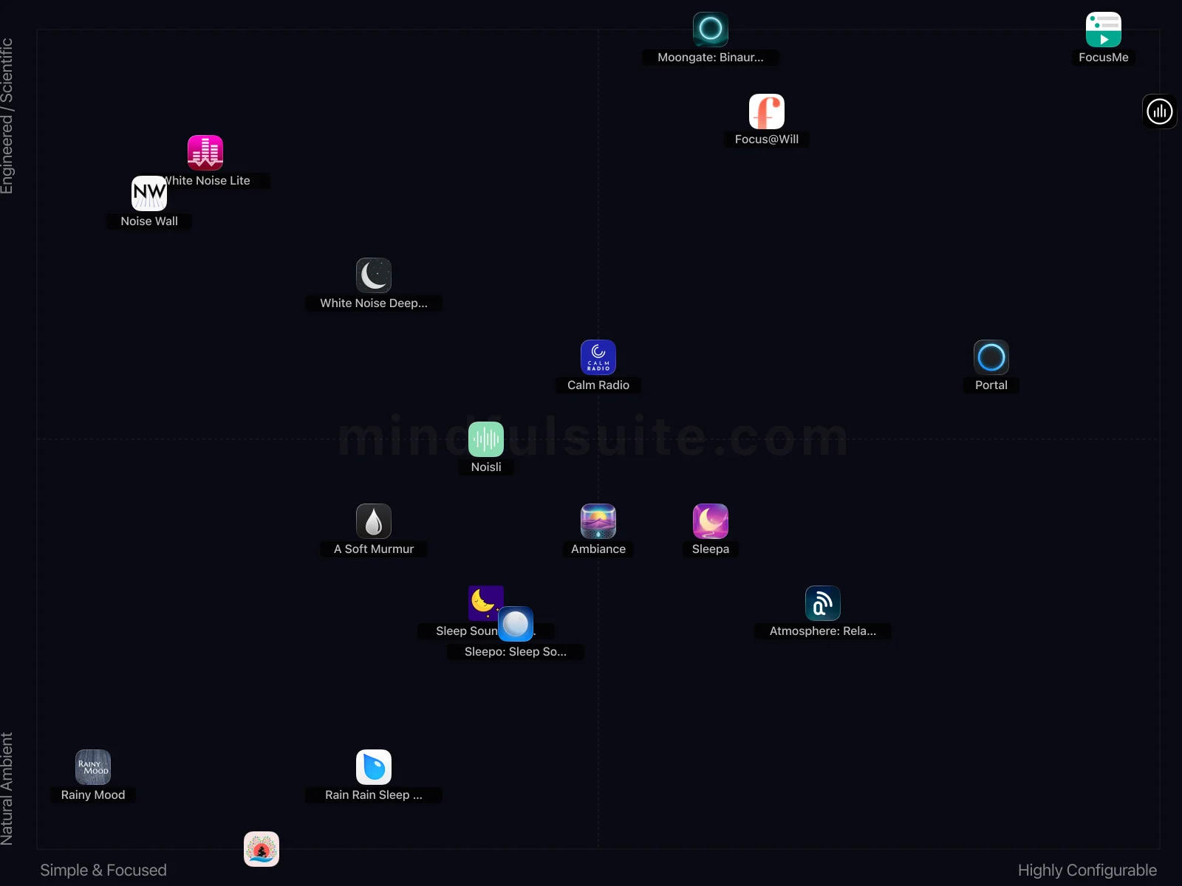Screen dimensions: 1182x886
Task: Open the Noise Wall NW icon
Action: click(149, 193)
